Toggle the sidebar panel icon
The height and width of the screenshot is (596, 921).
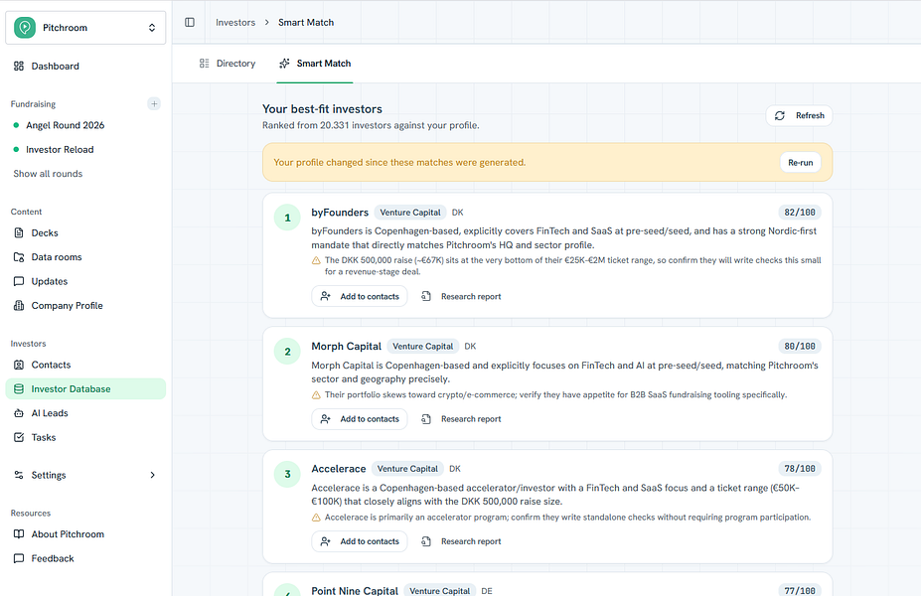pos(190,22)
